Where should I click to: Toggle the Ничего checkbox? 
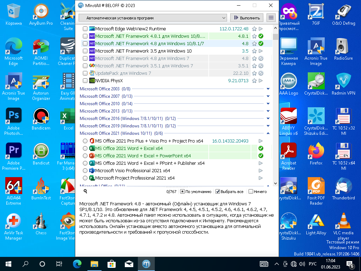[251, 192]
